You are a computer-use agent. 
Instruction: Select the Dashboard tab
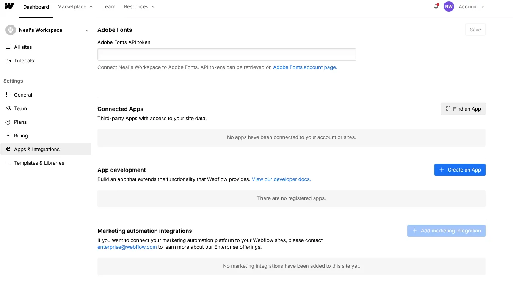(x=36, y=7)
